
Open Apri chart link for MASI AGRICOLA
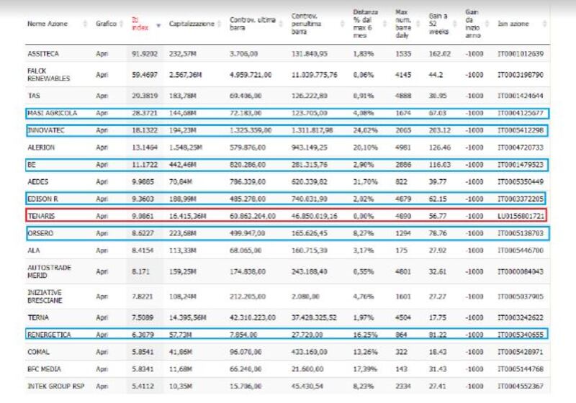tap(102, 113)
